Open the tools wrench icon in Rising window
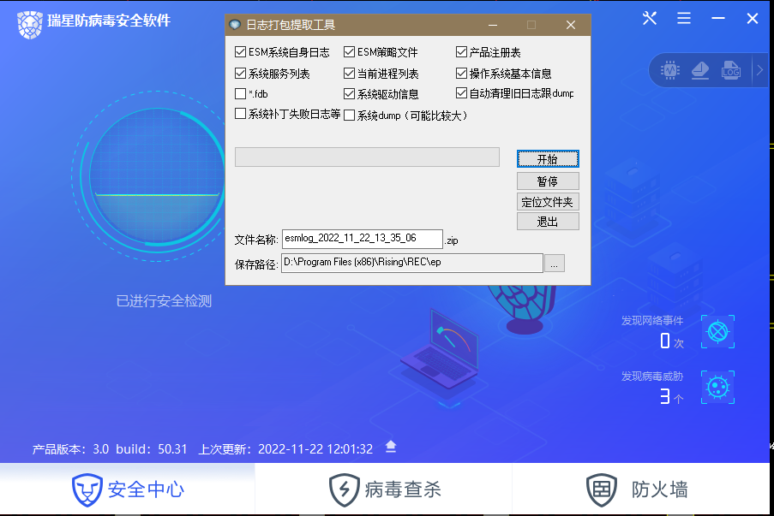The image size is (774, 516). coord(650,18)
